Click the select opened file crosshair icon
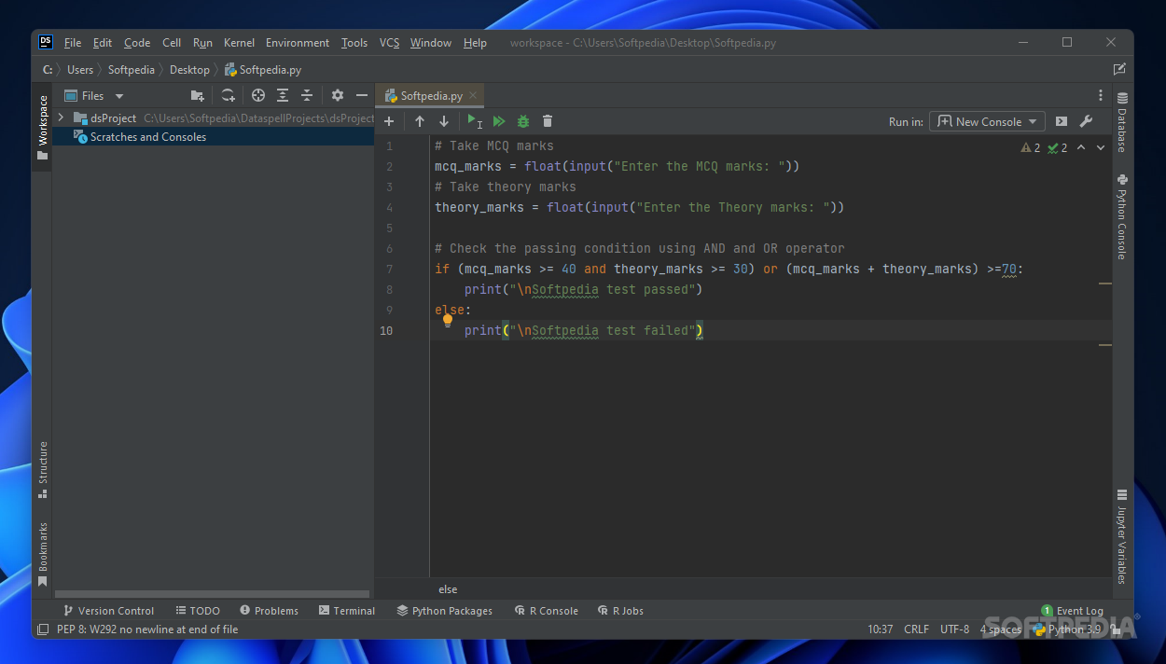The image size is (1166, 664). [258, 95]
